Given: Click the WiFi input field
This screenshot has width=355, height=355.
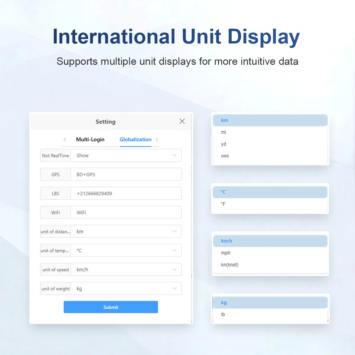Looking at the screenshot, I should [x=126, y=212].
